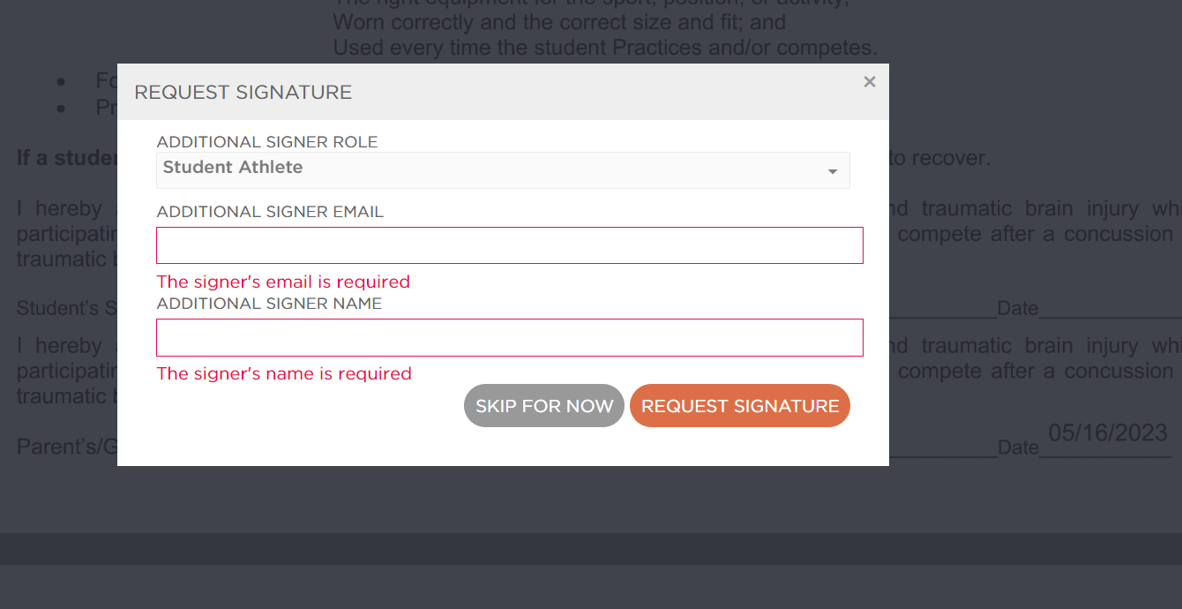This screenshot has height=609, width=1182.
Task: Close the Request Signature dialog with X
Action: (870, 82)
